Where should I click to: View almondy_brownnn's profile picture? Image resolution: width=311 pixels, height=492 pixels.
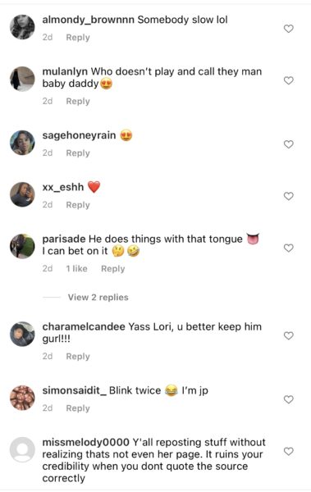22,27
